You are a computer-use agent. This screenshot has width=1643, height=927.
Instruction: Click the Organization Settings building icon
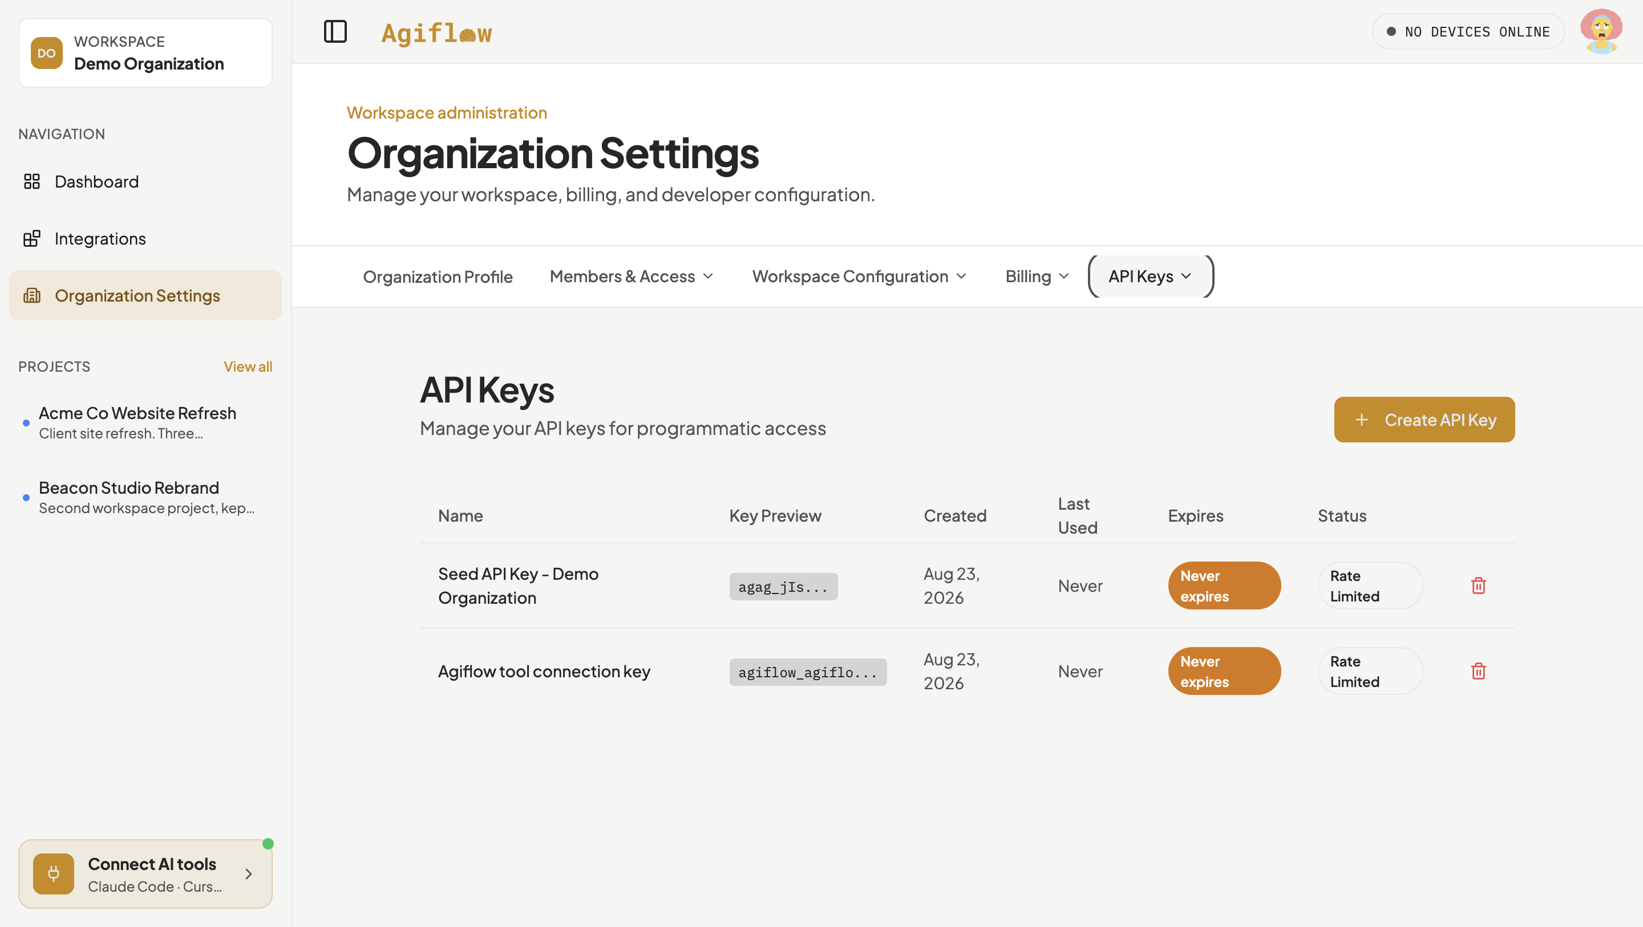(32, 296)
